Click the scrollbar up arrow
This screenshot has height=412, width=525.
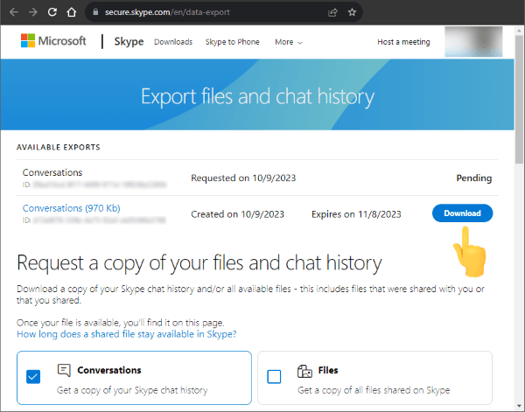519,31
